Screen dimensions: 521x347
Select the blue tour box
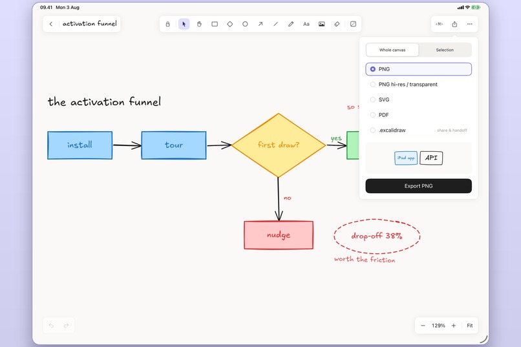pyautogui.click(x=174, y=145)
